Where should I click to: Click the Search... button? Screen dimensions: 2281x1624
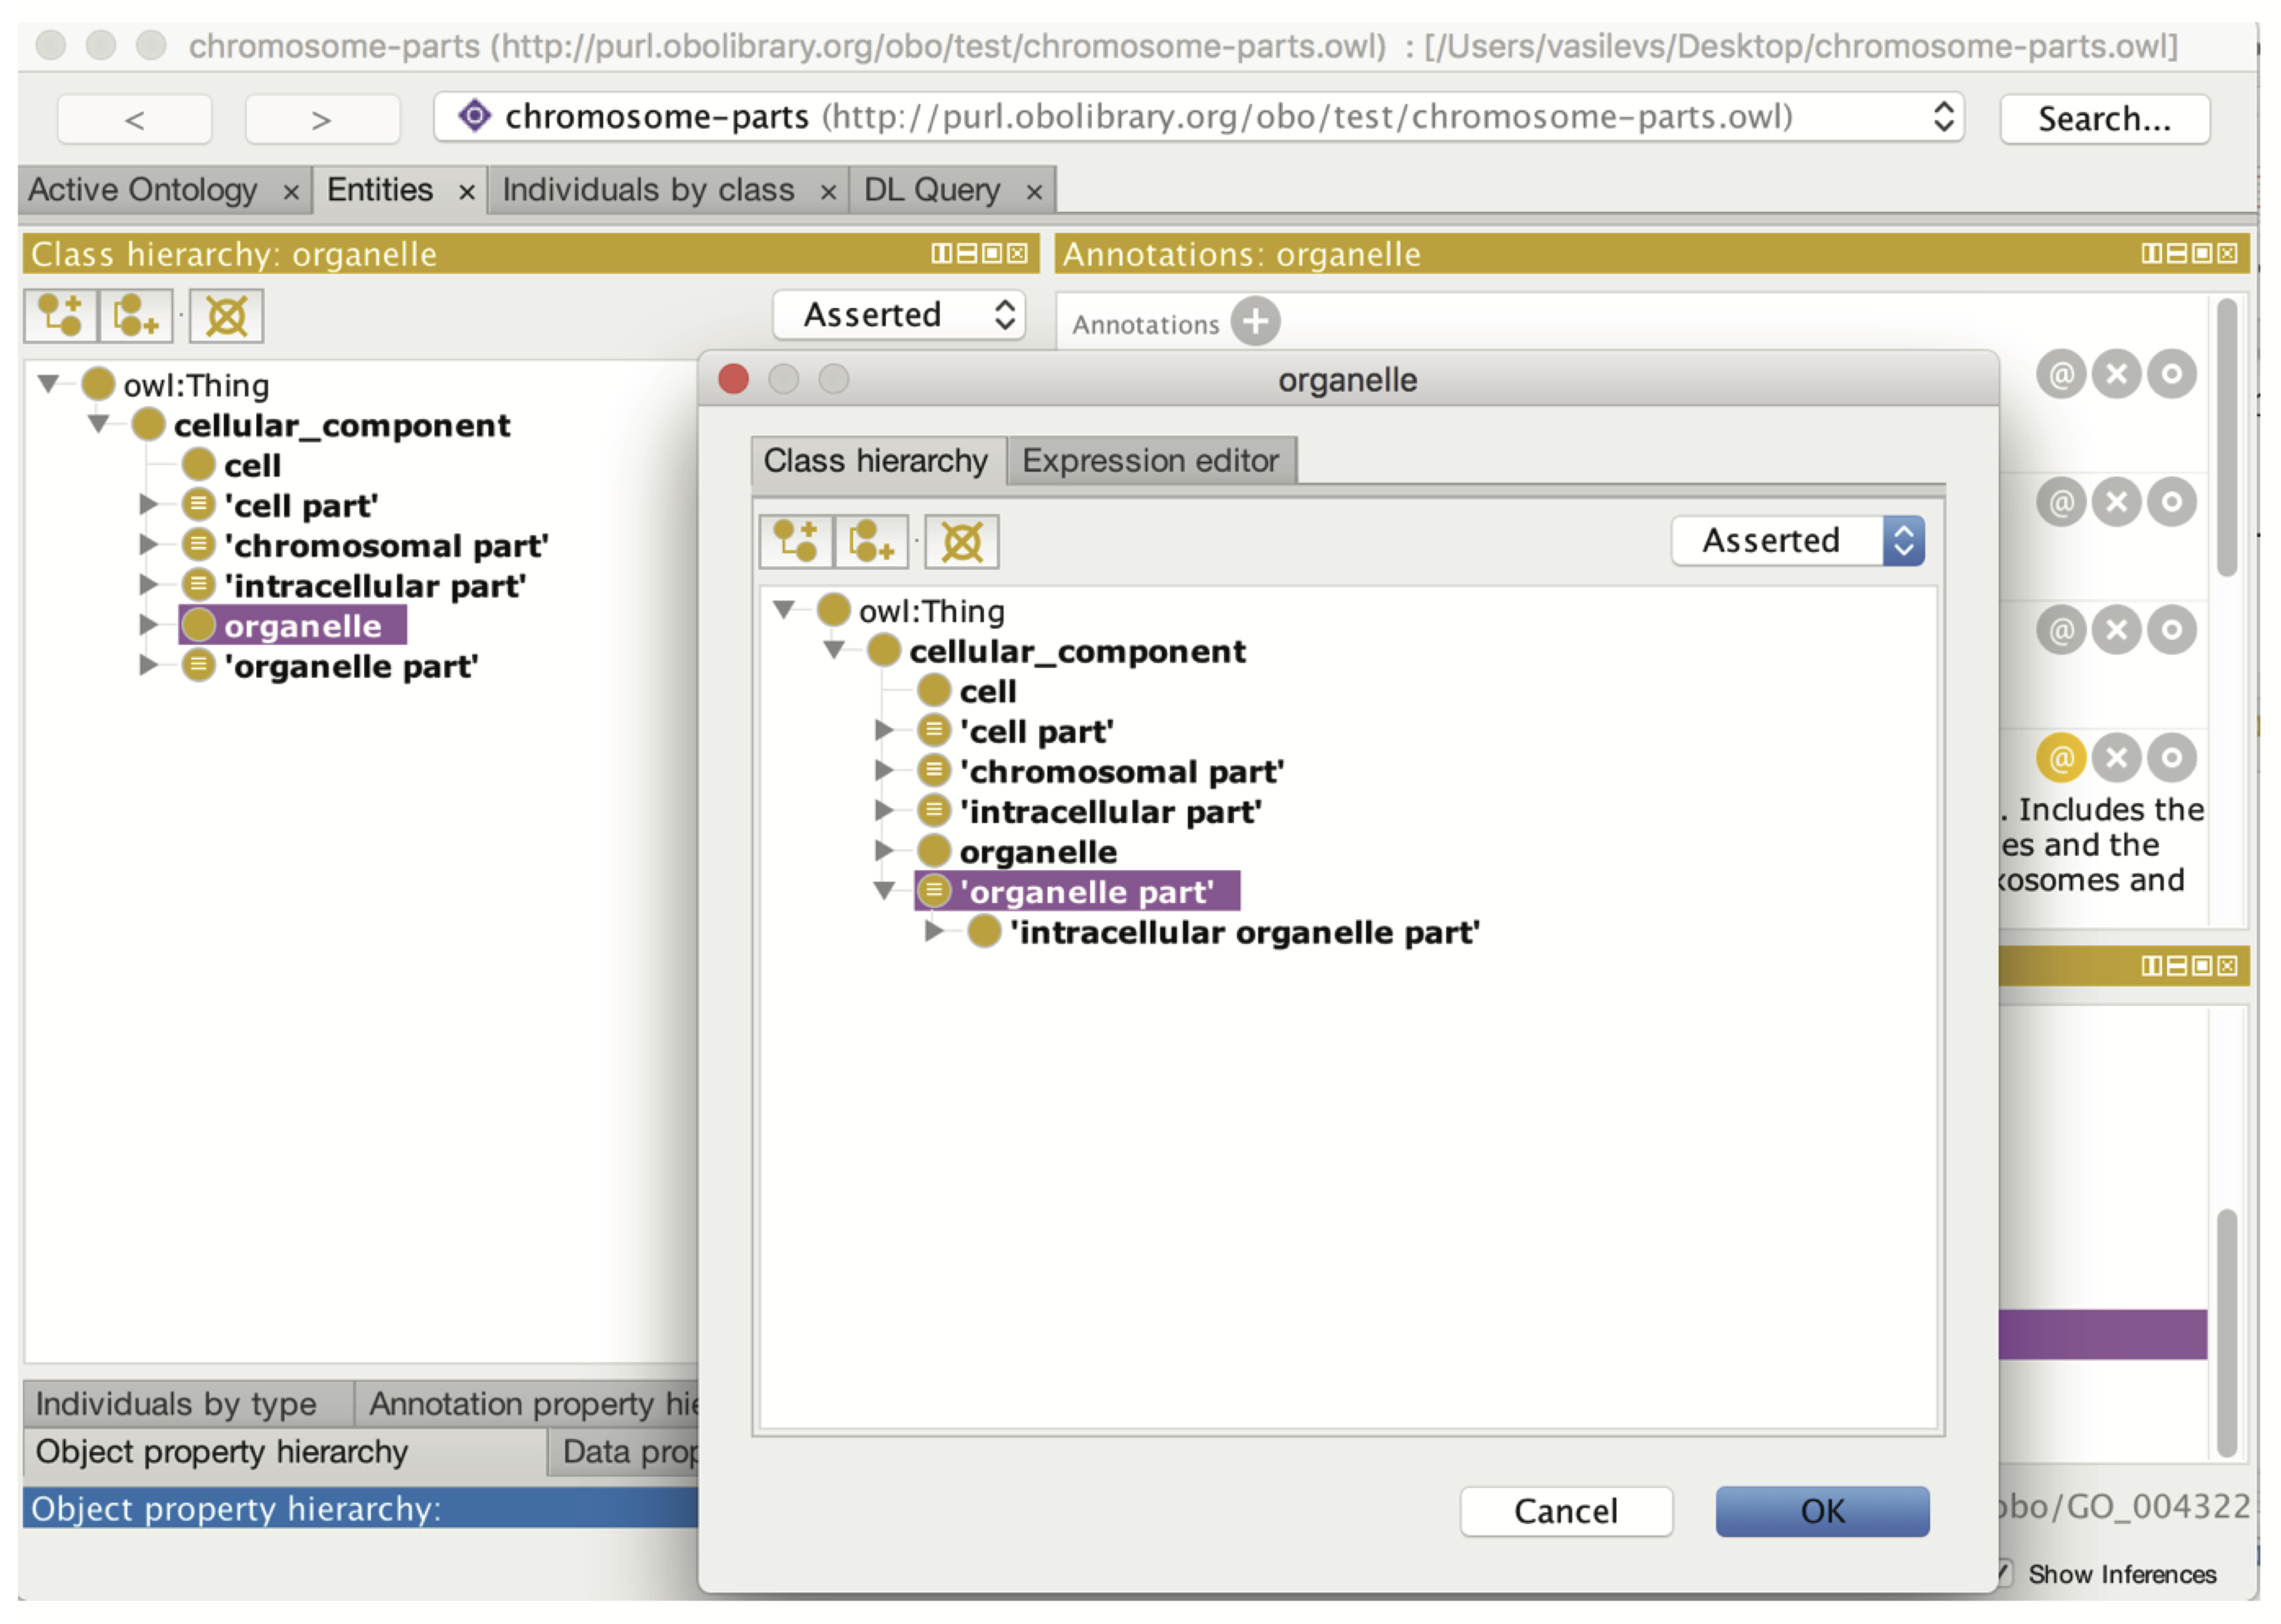click(x=2105, y=119)
